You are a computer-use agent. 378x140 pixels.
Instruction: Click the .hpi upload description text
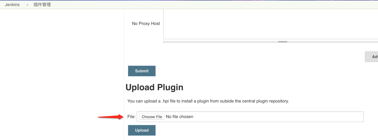pos(208,101)
